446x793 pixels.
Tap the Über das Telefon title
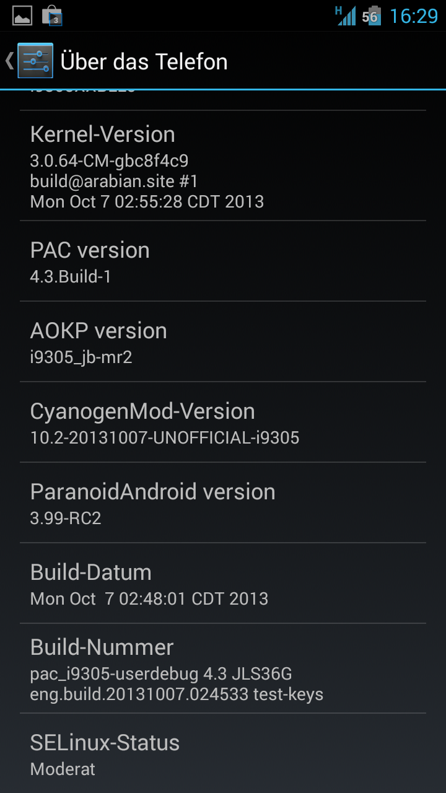coord(144,61)
